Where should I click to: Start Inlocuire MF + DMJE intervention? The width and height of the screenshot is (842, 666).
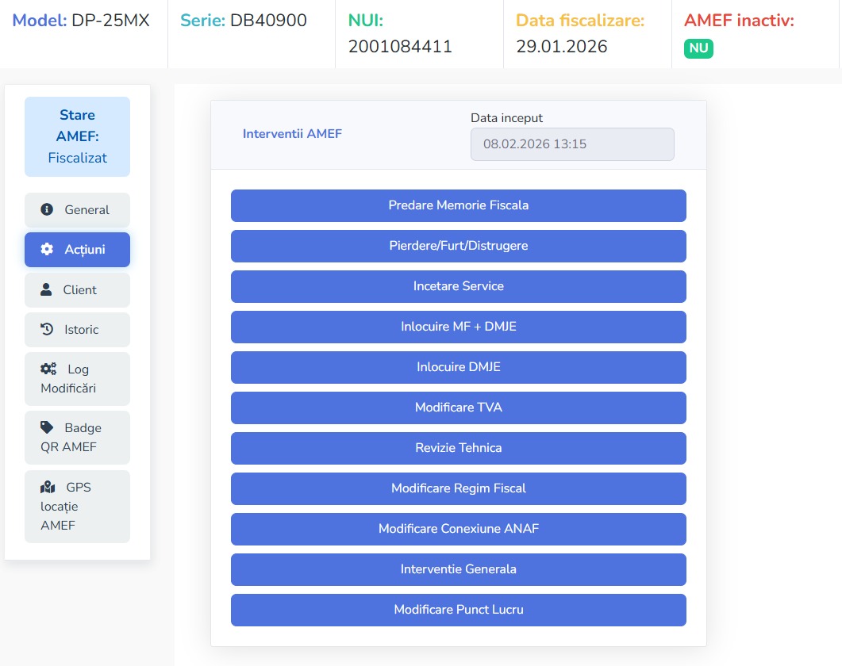[458, 327]
